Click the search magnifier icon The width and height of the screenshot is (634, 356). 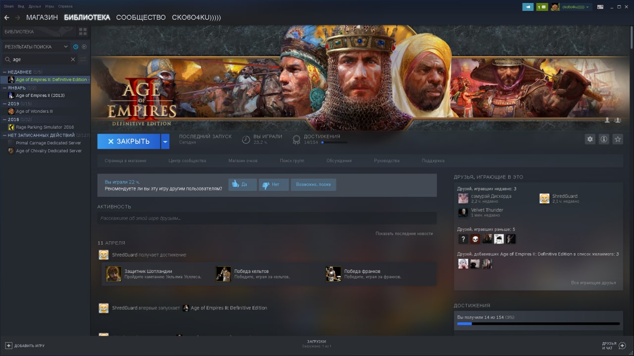(8, 59)
